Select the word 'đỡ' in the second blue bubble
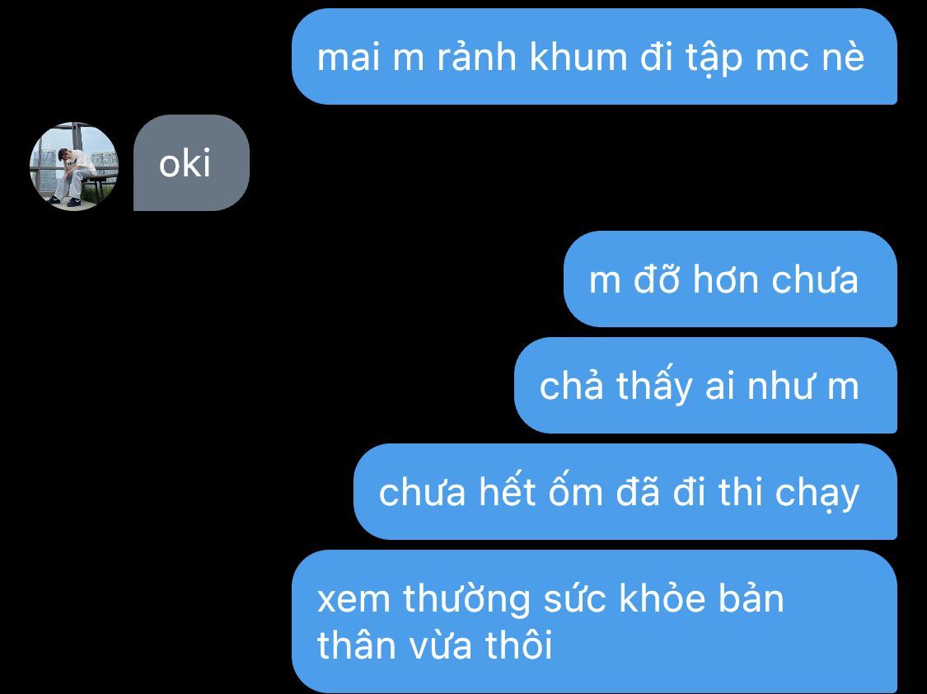Screen dimensions: 927x694 point(657,278)
